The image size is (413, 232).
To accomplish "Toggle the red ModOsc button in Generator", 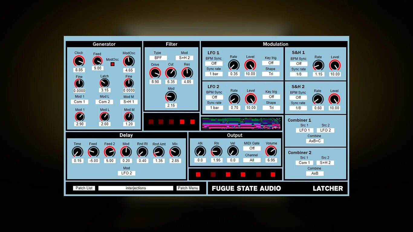I will pos(112,64).
